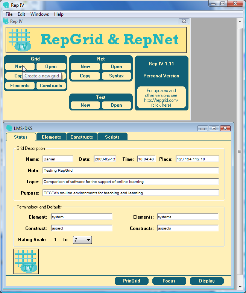
Task: Open the File menu
Action: (9, 14)
